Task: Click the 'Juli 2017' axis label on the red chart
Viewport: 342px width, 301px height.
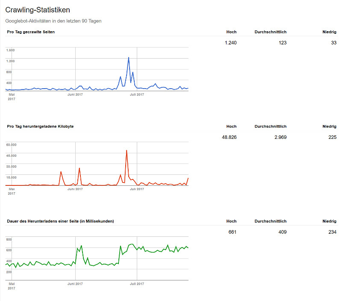Action: [x=137, y=188]
